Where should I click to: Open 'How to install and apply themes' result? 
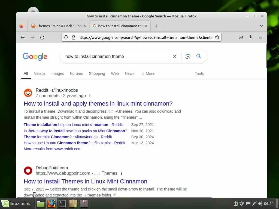click(x=98, y=104)
